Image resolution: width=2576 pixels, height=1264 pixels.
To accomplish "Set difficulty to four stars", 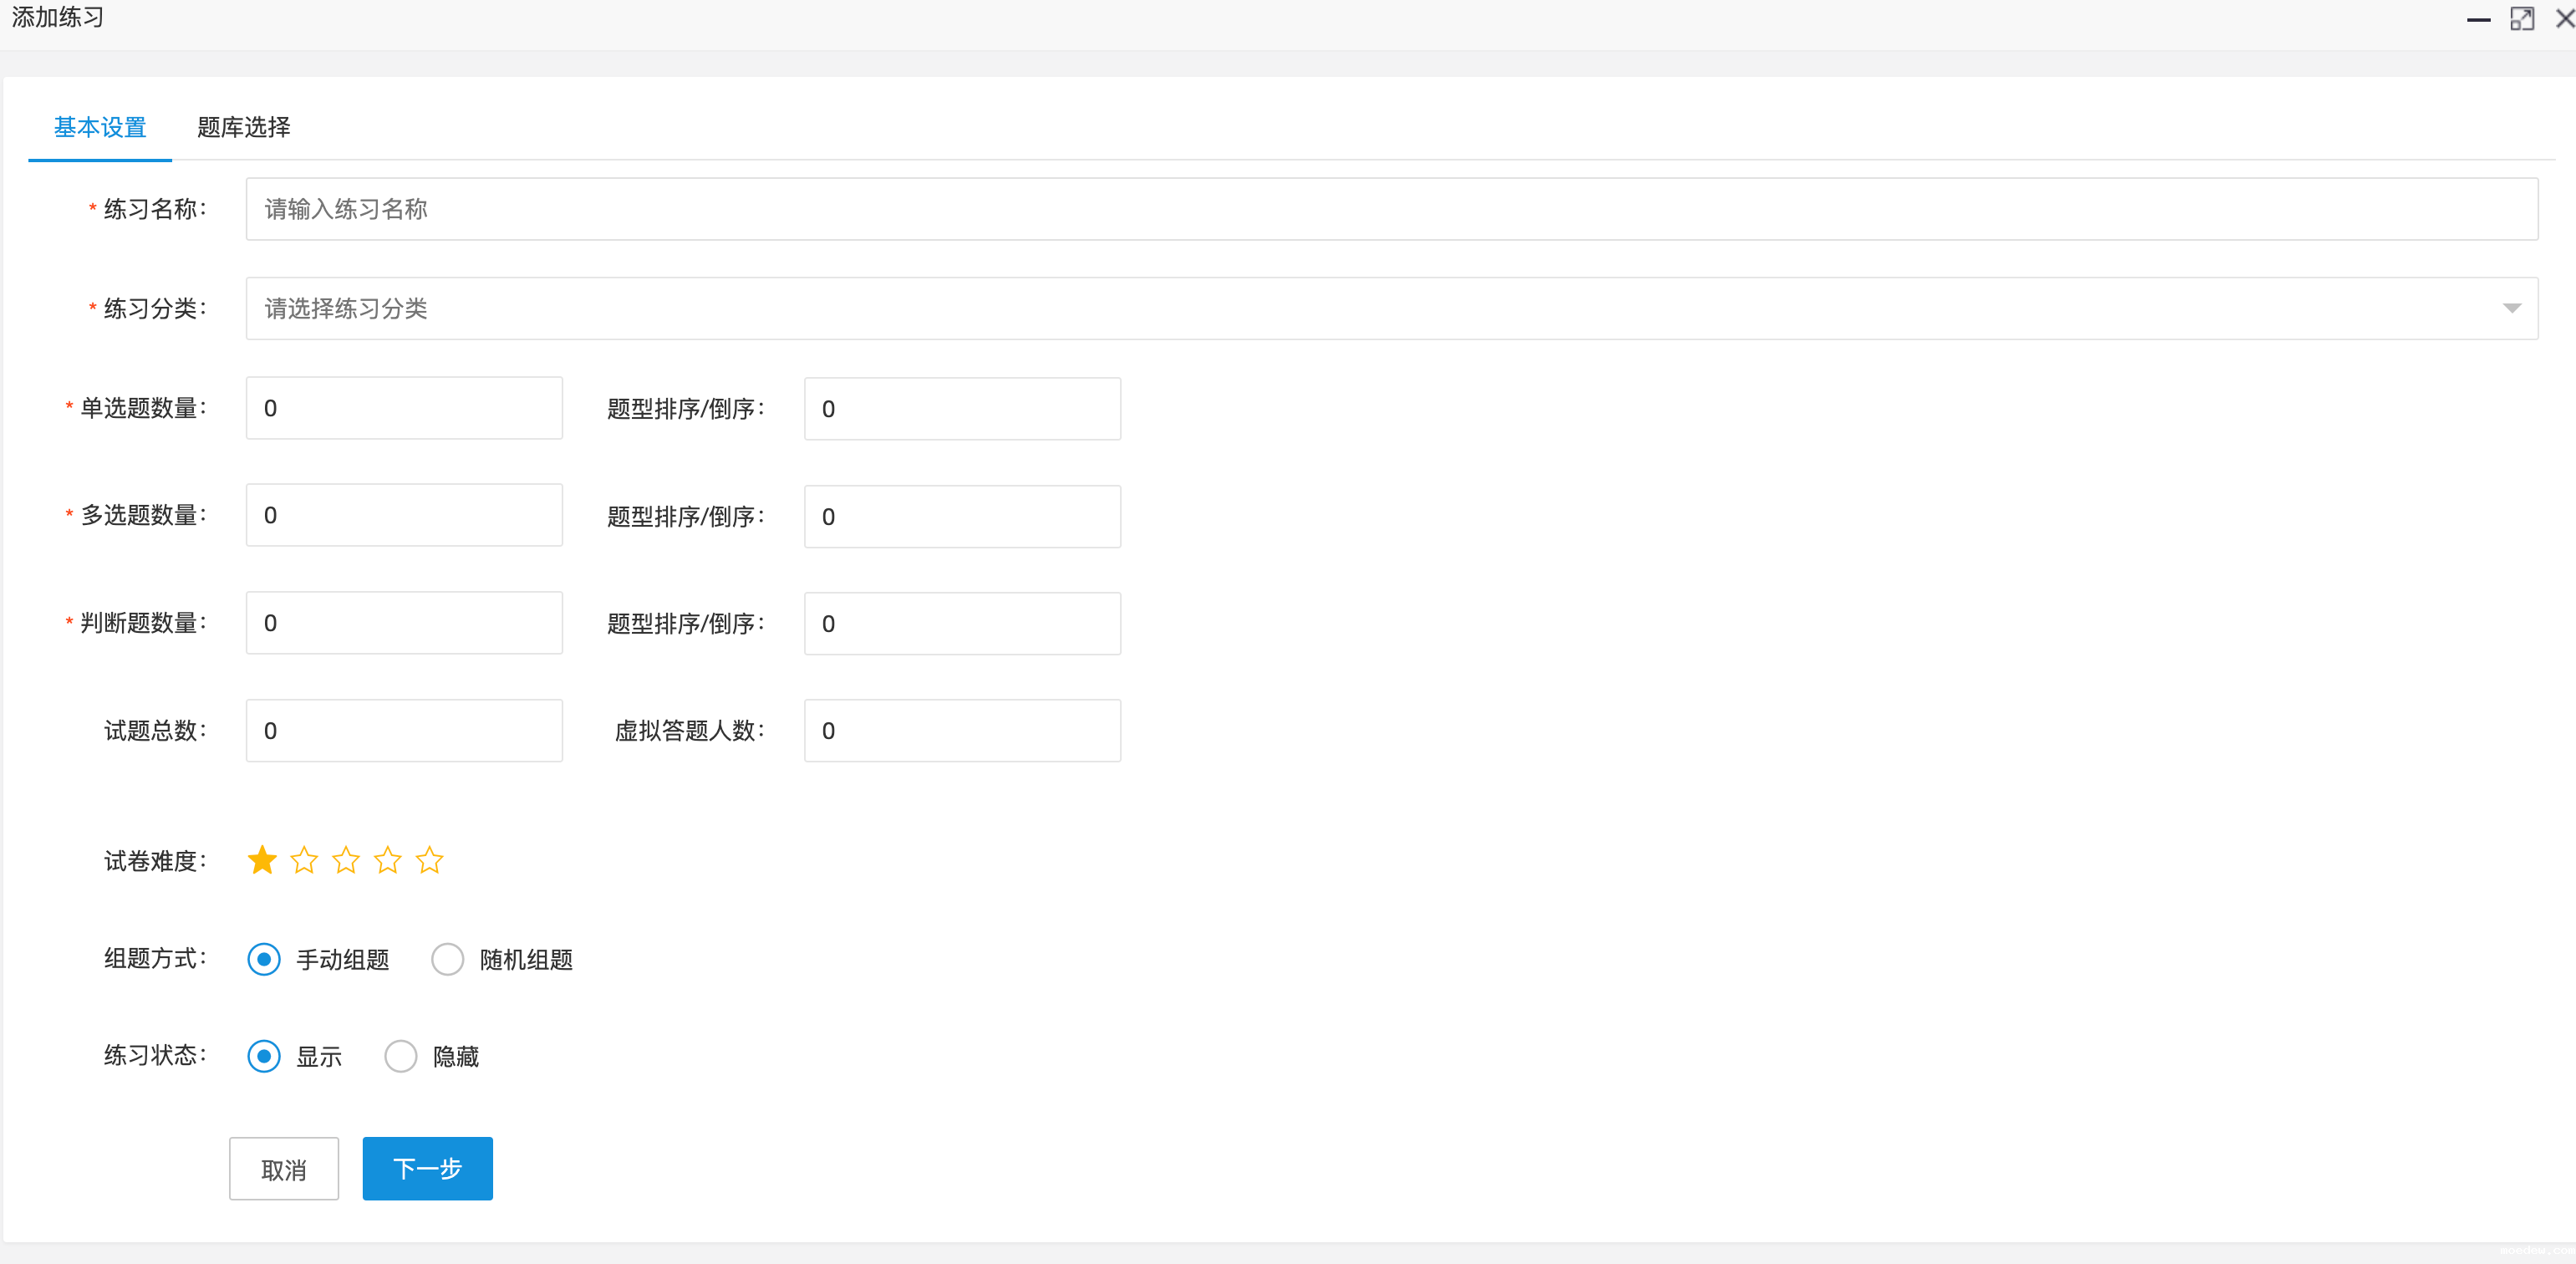I will click(388, 860).
